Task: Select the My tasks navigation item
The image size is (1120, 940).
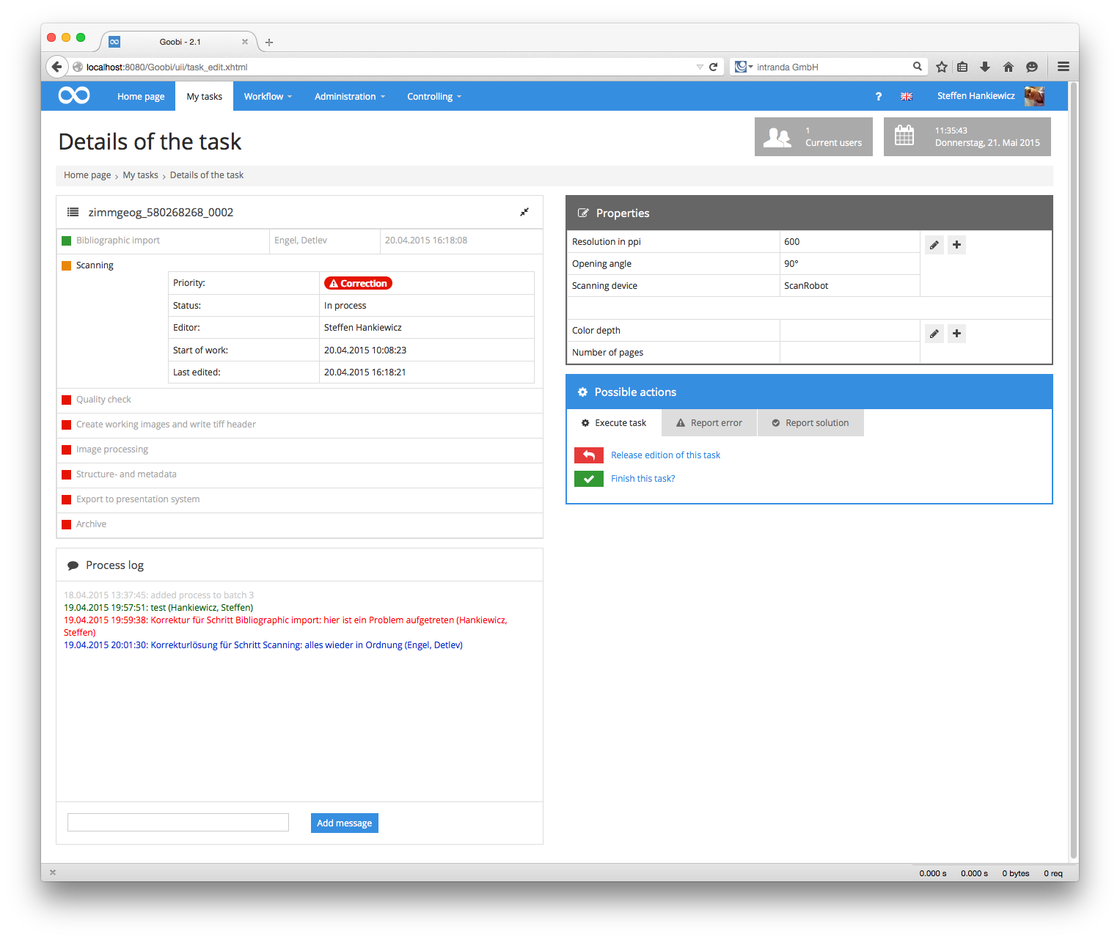Action: (x=204, y=97)
